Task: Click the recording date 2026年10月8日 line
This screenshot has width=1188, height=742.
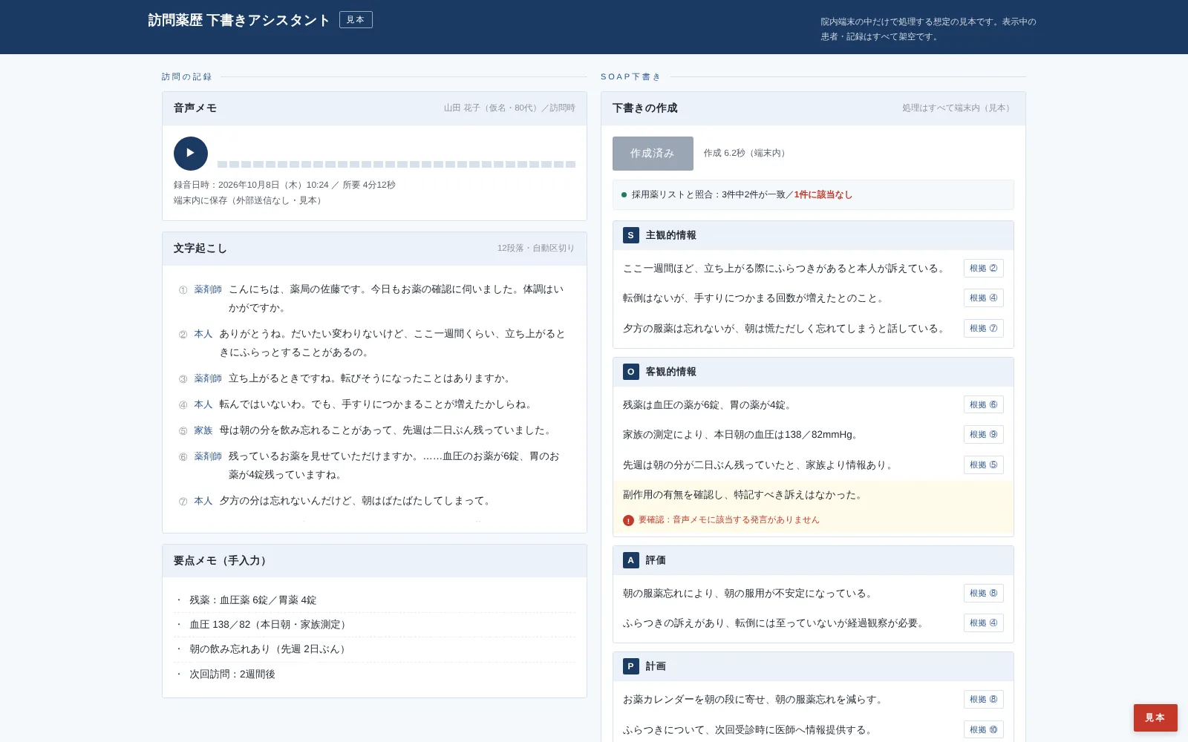Action: click(284, 185)
